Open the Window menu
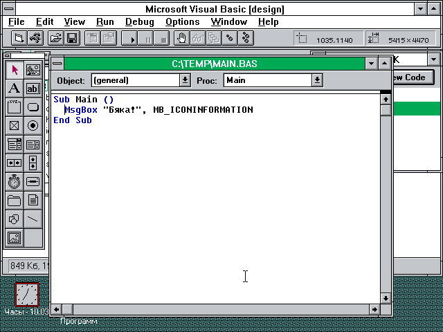 point(229,21)
